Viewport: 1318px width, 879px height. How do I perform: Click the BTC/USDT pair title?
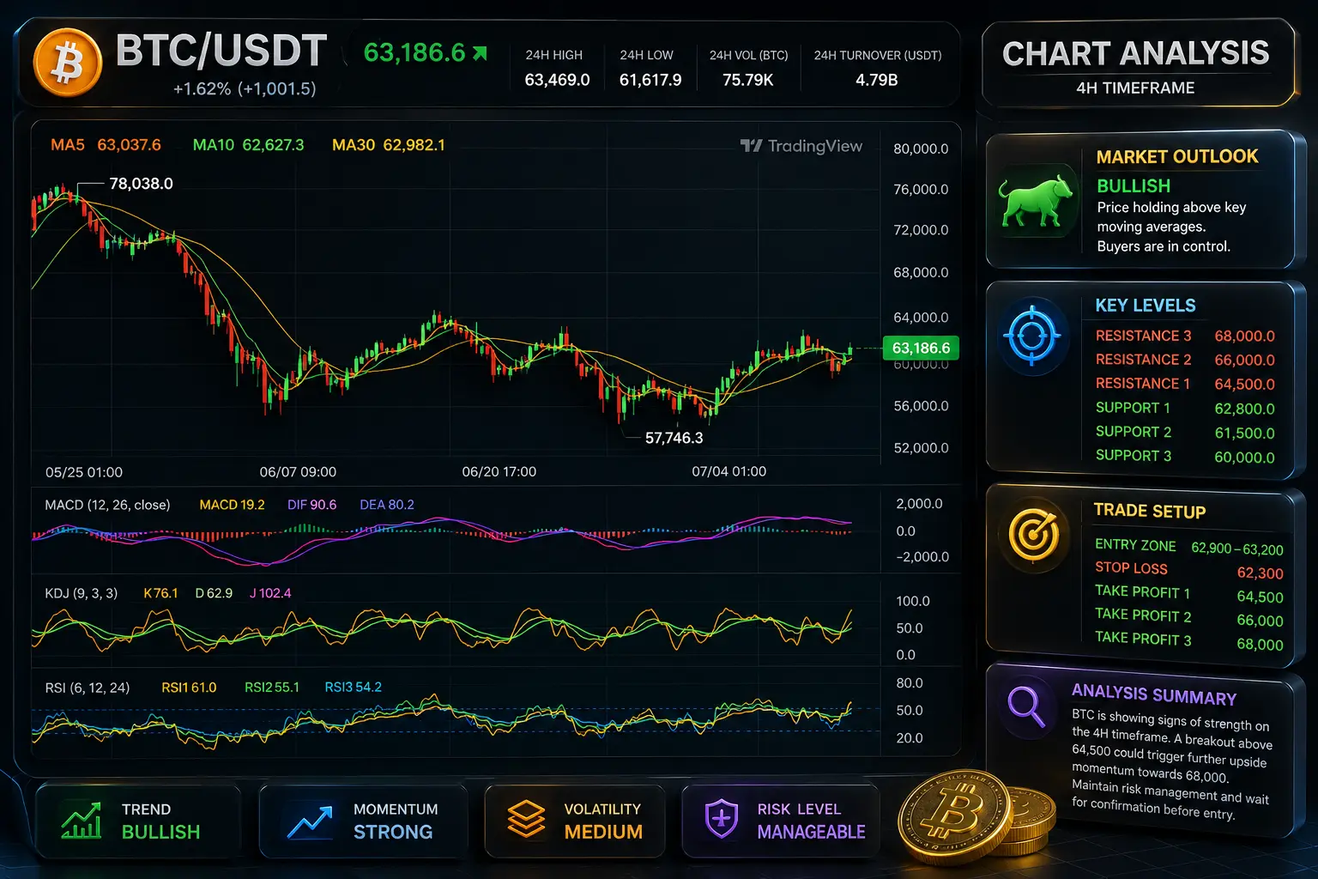[221, 51]
